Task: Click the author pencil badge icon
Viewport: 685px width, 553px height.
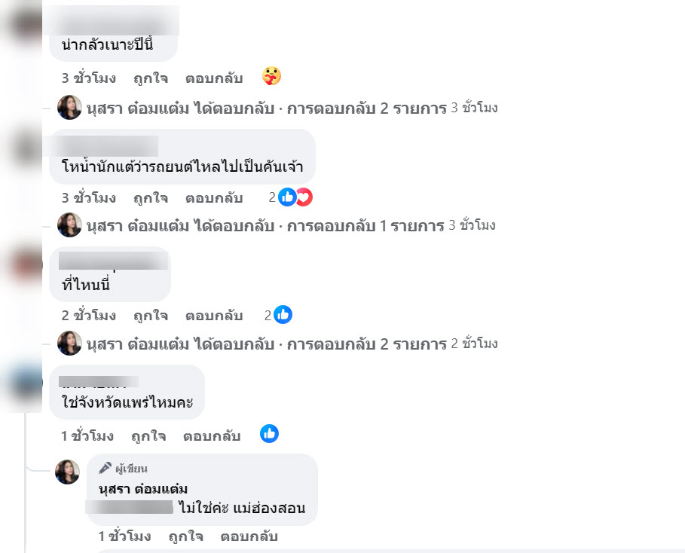Action: (x=105, y=469)
